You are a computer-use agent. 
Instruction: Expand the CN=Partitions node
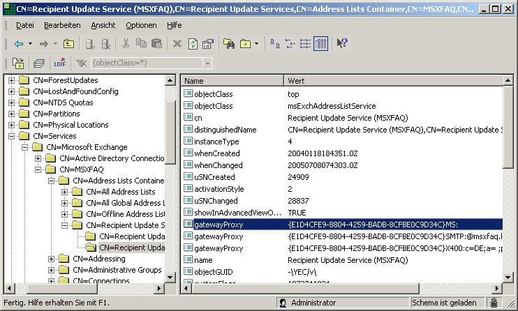12,114
